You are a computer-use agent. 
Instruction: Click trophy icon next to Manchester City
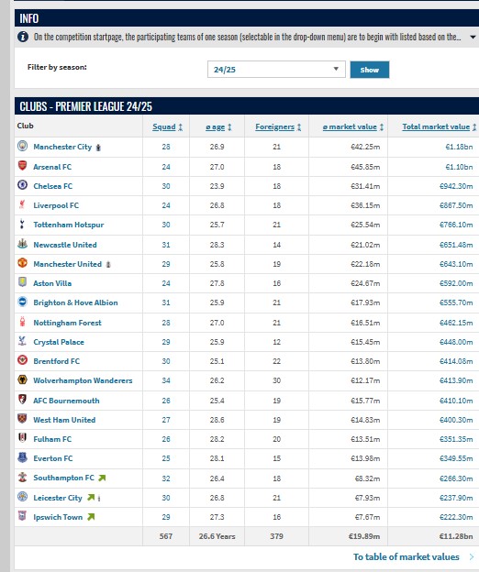pos(98,148)
